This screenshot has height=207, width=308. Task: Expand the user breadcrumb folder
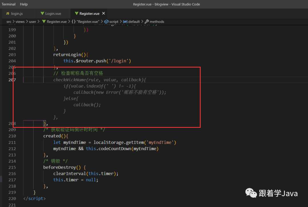33,22
